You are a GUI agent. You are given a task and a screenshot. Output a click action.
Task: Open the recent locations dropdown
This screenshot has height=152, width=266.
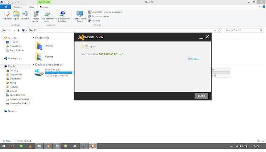[x=14, y=30]
